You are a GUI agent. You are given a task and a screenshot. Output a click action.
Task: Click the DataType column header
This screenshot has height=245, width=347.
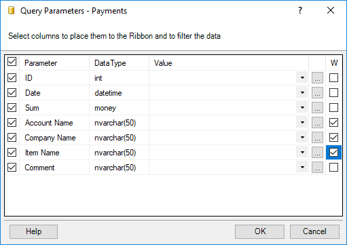[x=120, y=63]
